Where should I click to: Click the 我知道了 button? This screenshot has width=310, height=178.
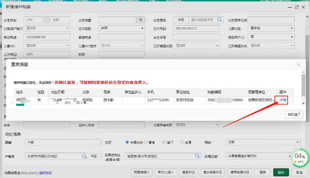coord(294,115)
